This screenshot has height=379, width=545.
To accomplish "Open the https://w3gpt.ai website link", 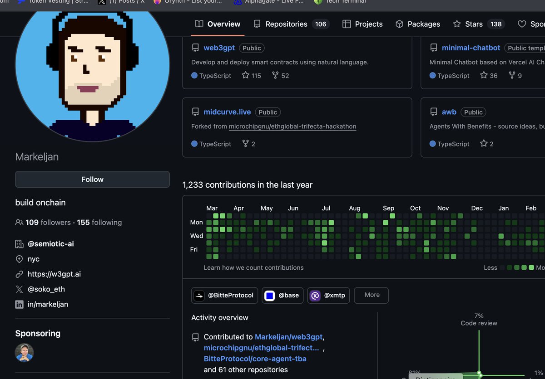I will click(54, 274).
